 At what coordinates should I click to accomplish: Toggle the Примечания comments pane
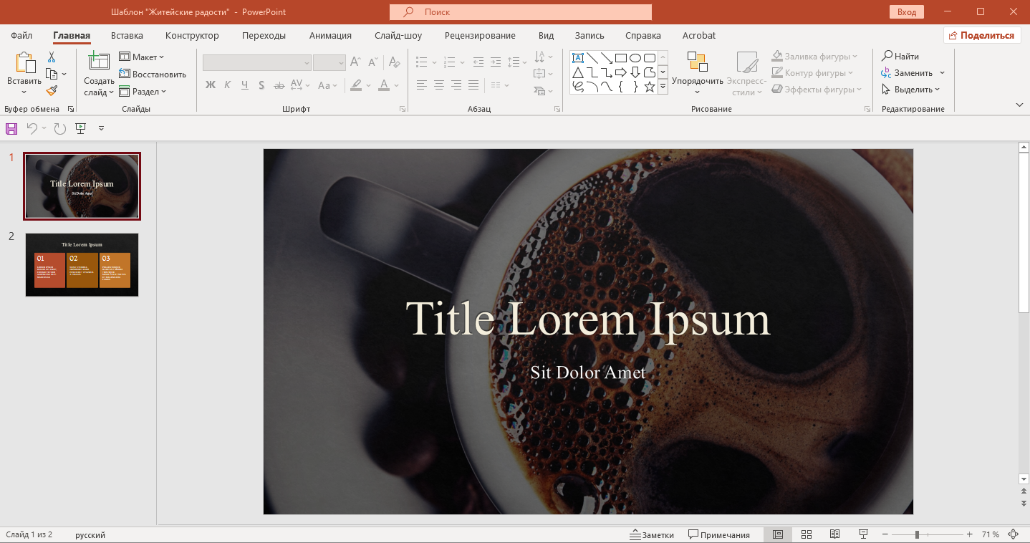pyautogui.click(x=718, y=534)
